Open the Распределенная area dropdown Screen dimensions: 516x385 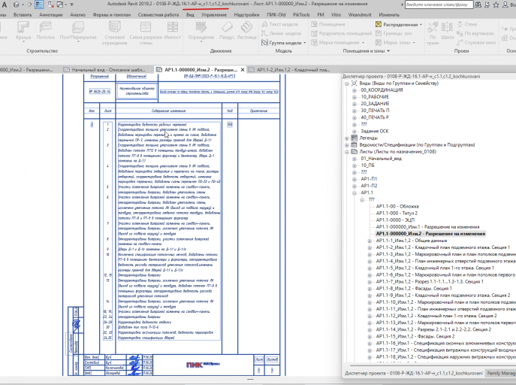coord(399,24)
